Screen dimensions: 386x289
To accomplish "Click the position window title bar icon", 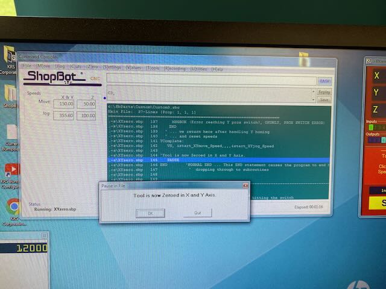I will [369, 61].
